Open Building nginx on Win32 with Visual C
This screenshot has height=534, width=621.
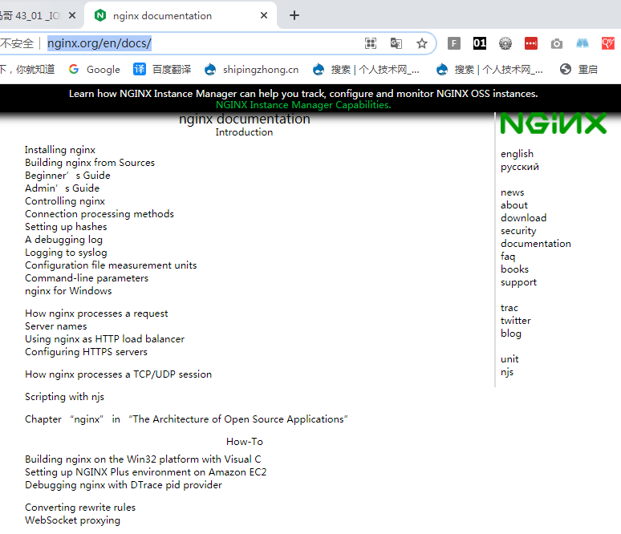[143, 459]
